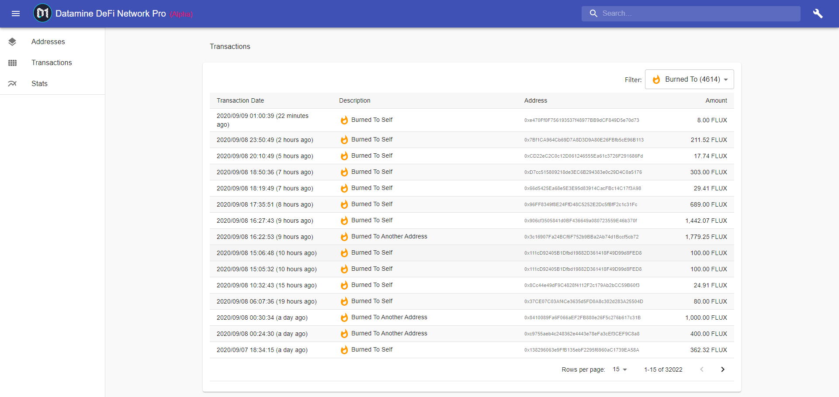The width and height of the screenshot is (839, 397).
Task: Open address 0xe470Ff0F756193537f48977BB9dCF849D5e70d73
Action: [x=582, y=120]
